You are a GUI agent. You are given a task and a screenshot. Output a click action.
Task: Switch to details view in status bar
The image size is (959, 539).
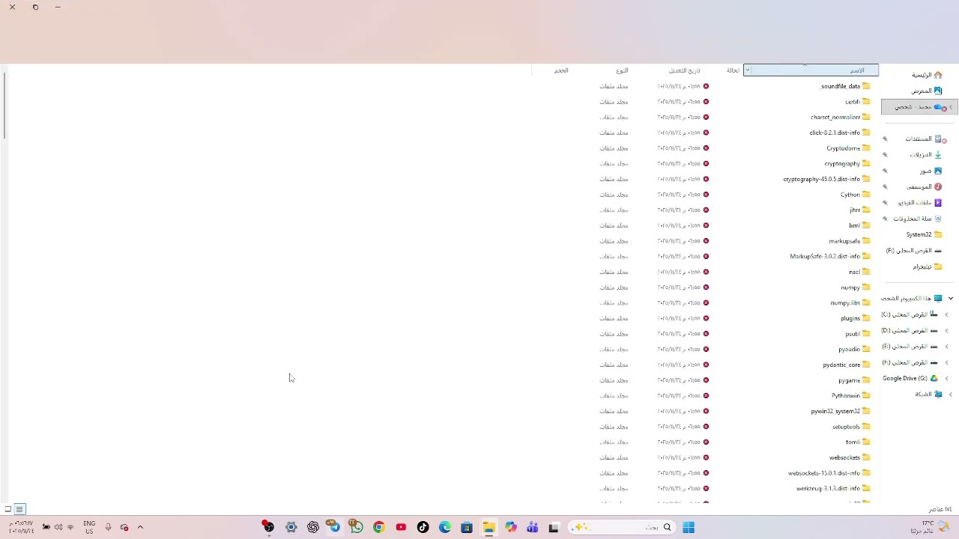click(x=20, y=509)
